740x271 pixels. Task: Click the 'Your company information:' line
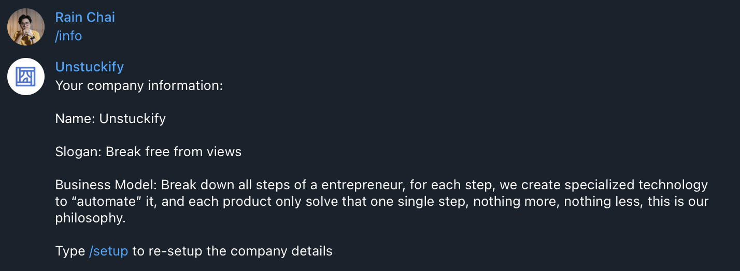[x=139, y=85]
